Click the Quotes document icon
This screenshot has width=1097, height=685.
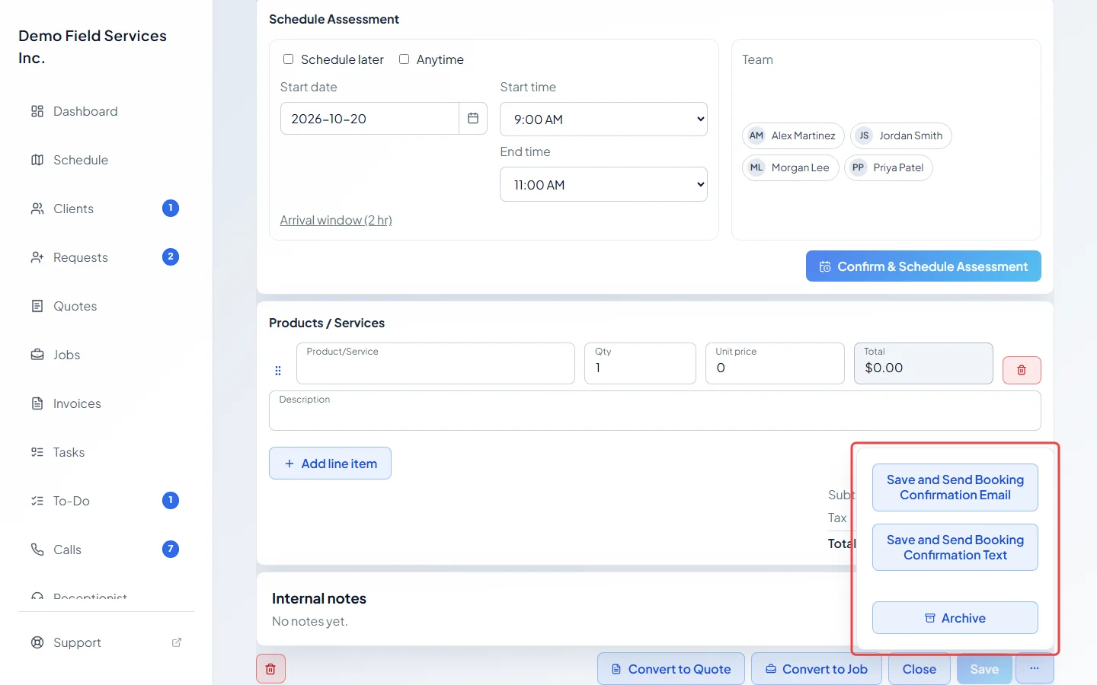pyautogui.click(x=37, y=306)
